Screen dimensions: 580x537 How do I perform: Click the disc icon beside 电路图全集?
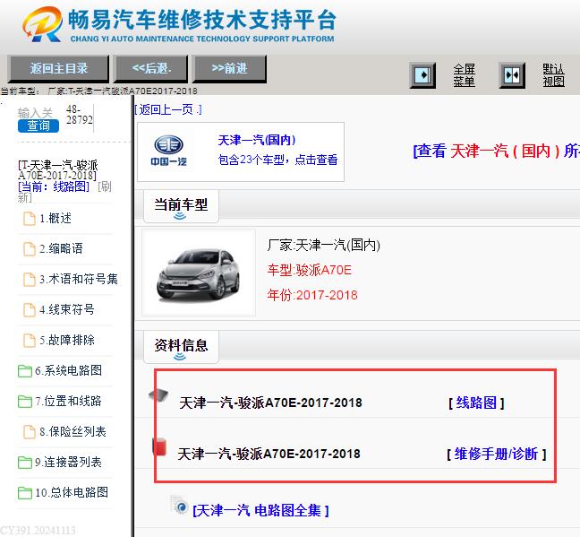[180, 506]
